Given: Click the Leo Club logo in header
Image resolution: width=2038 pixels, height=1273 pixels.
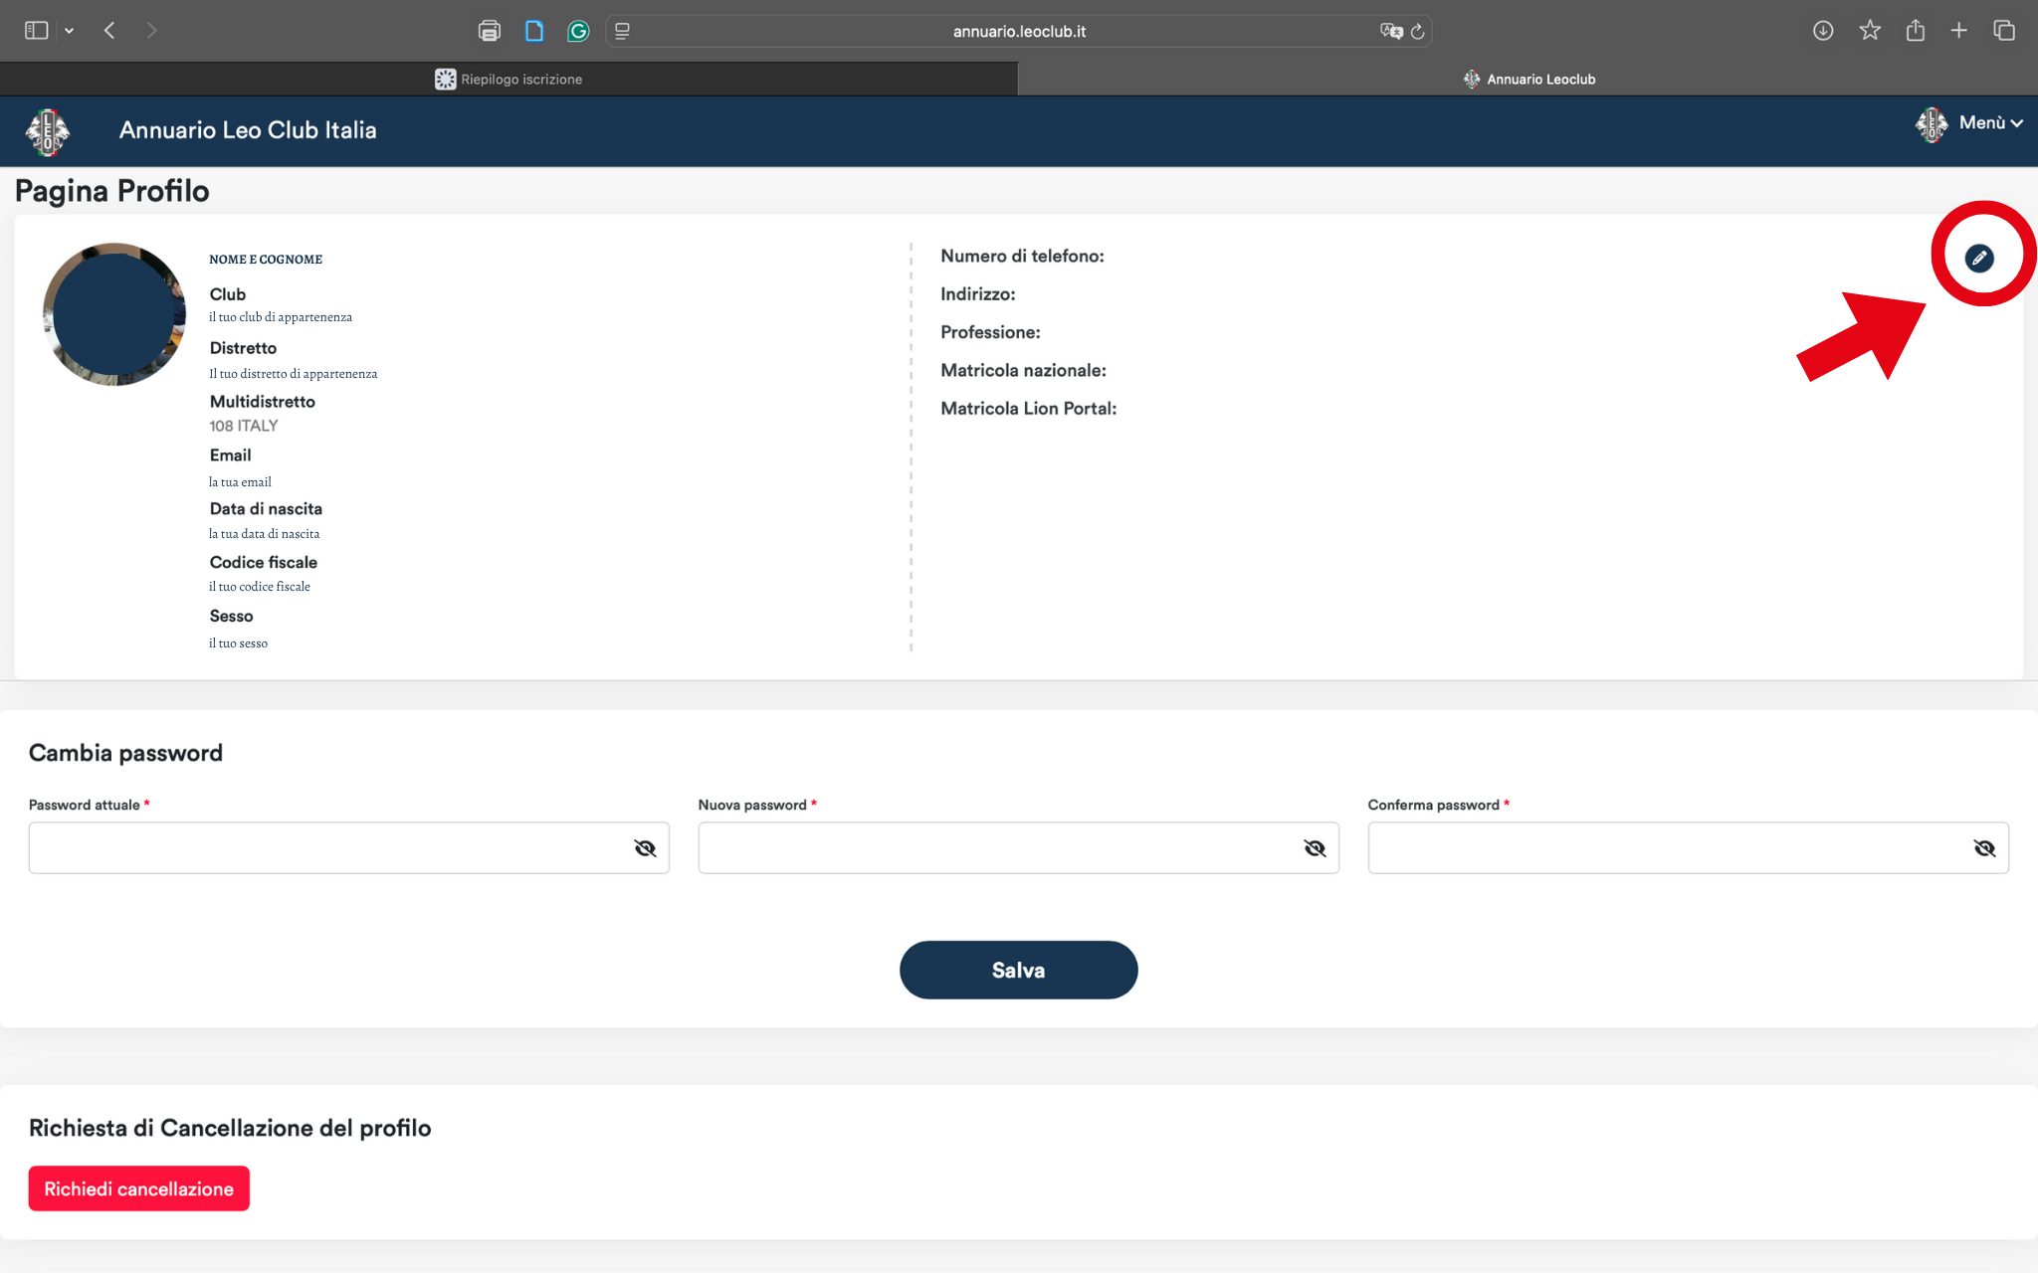Looking at the screenshot, I should pyautogui.click(x=48, y=131).
